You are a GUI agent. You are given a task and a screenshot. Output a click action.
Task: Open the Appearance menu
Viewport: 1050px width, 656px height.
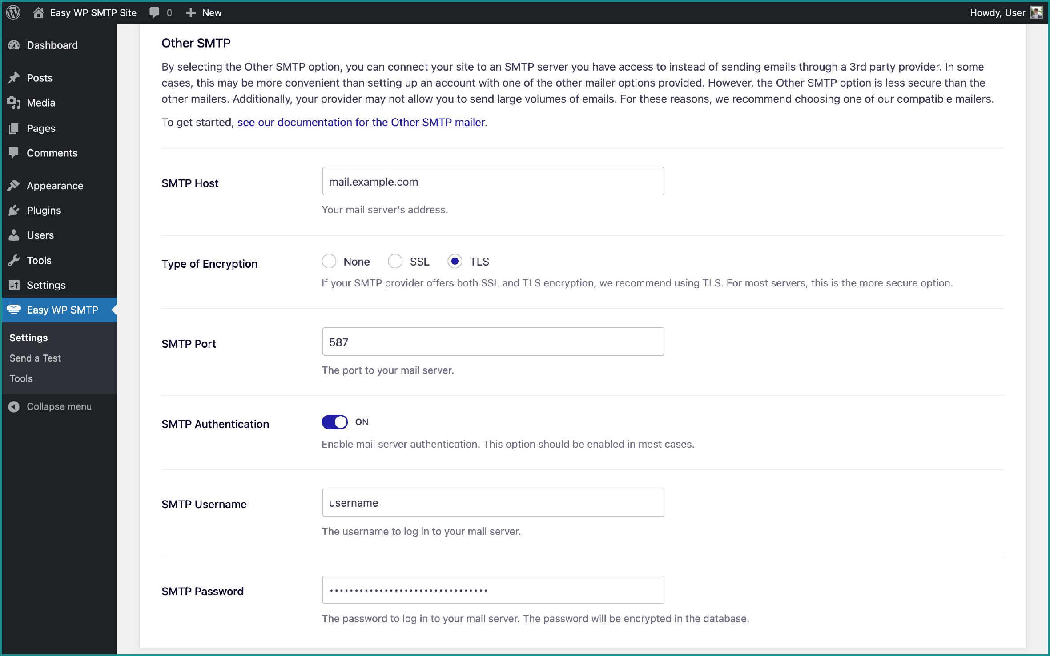(x=55, y=185)
